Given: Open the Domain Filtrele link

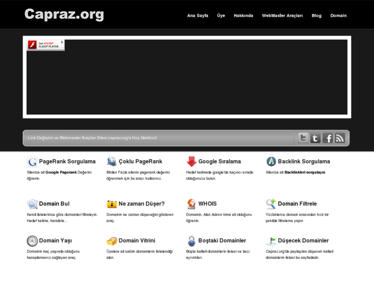Looking at the screenshot, I should point(297,204).
